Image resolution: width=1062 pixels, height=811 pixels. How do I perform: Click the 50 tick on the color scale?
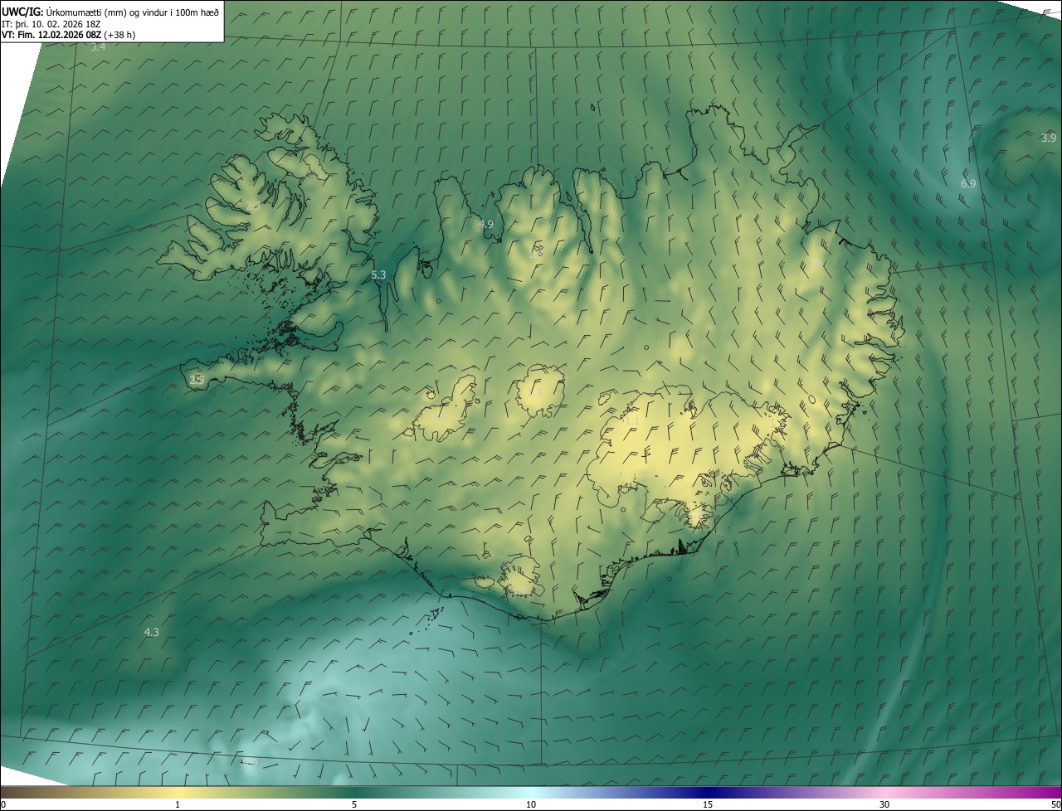click(x=1055, y=804)
